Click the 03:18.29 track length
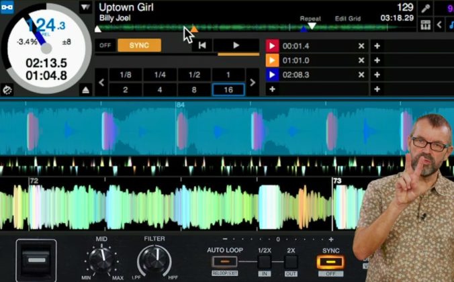 click(x=397, y=18)
